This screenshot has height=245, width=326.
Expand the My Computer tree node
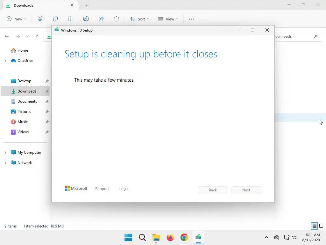(x=5, y=152)
